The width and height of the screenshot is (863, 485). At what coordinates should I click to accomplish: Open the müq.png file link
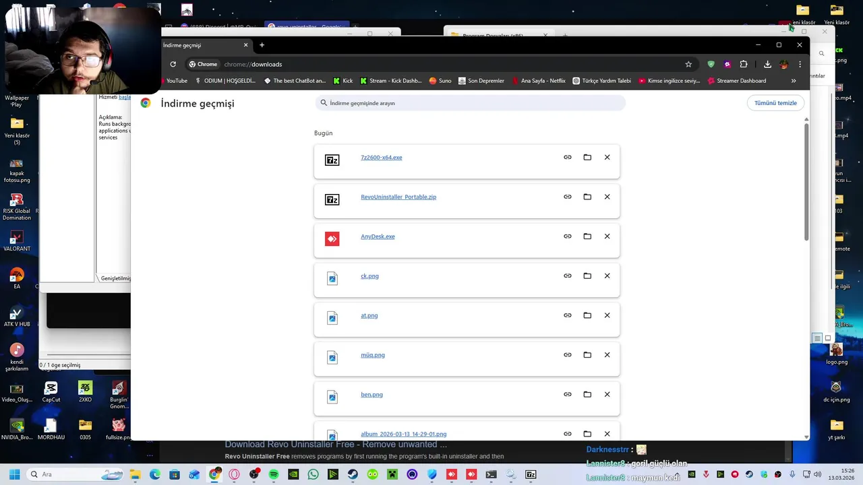click(373, 355)
